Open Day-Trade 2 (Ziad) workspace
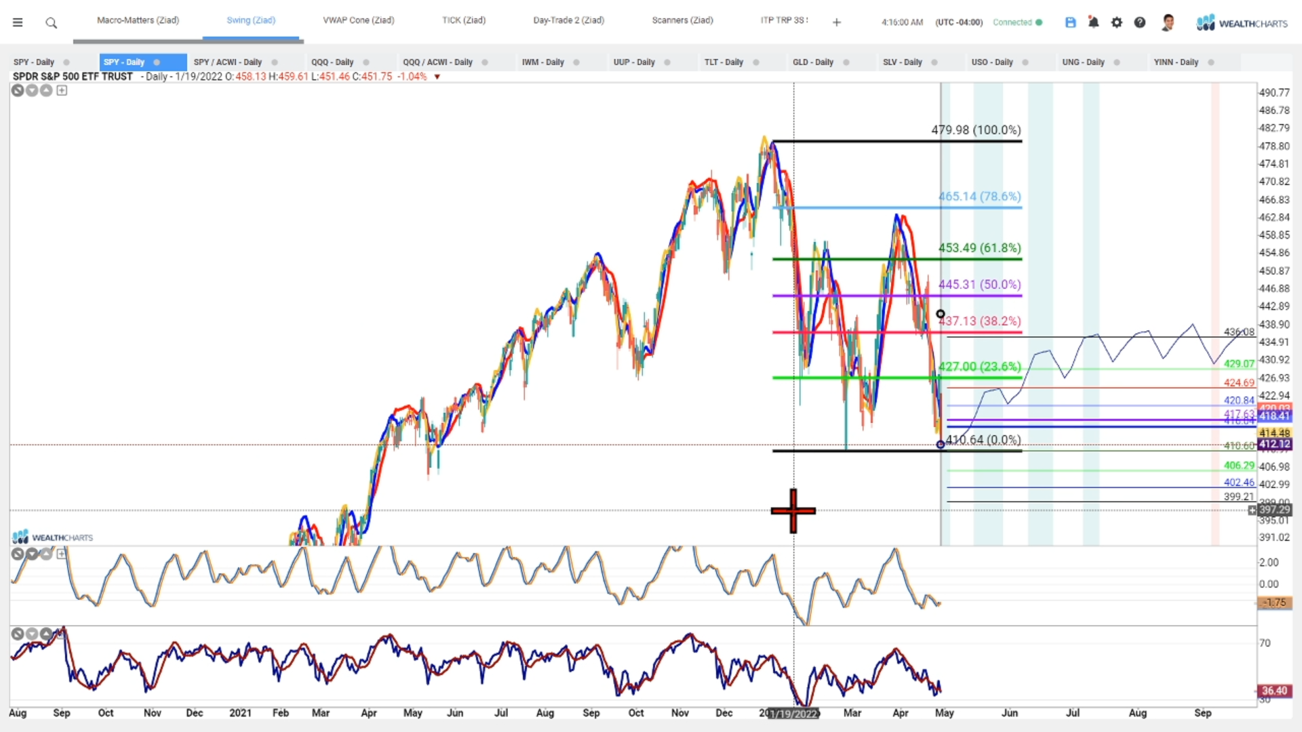1302x732 pixels. point(569,20)
